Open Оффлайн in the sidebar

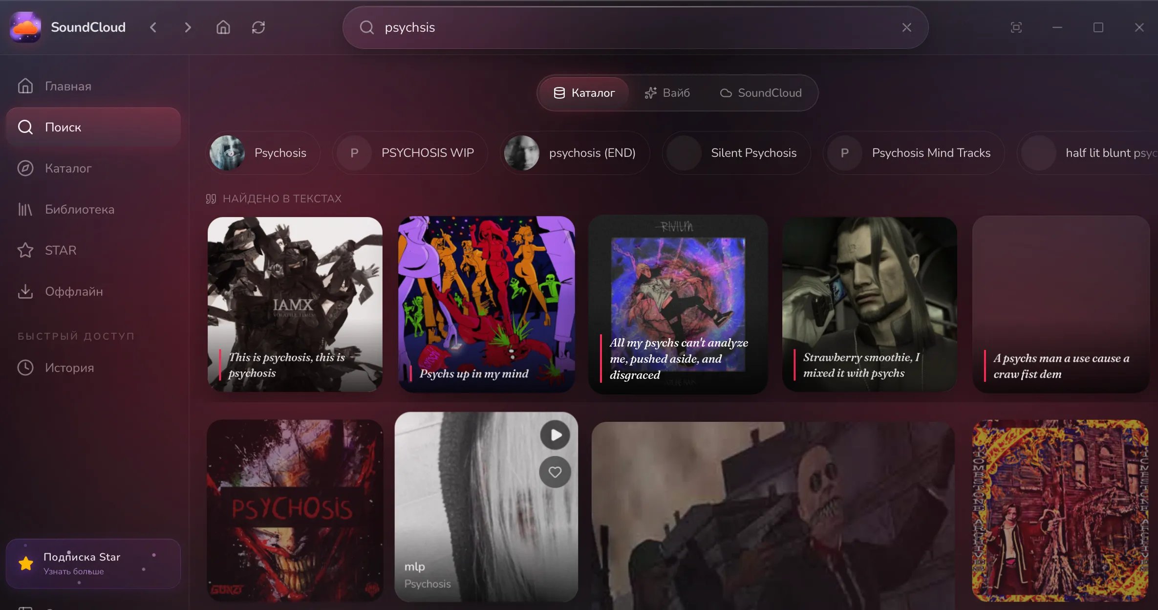click(93, 291)
